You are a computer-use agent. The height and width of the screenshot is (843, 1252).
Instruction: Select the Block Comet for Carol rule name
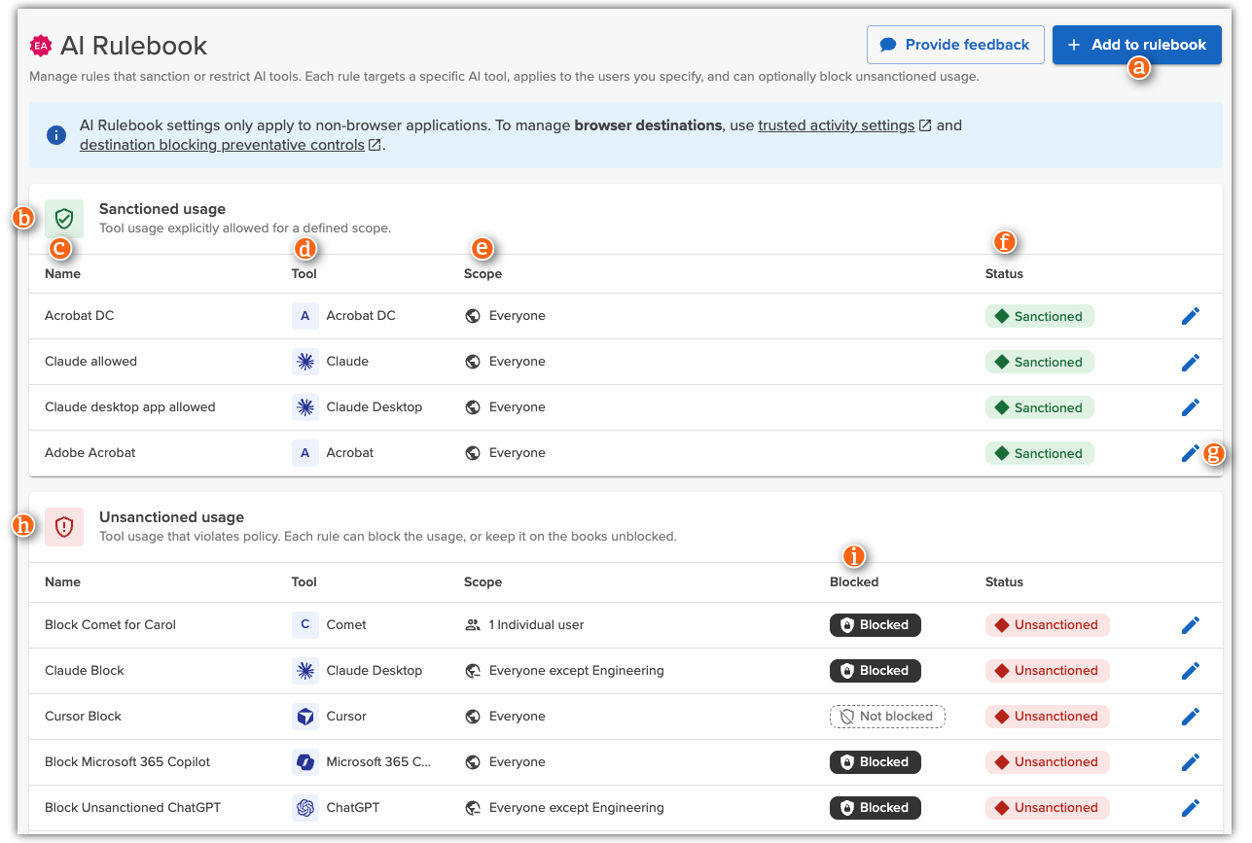point(110,625)
